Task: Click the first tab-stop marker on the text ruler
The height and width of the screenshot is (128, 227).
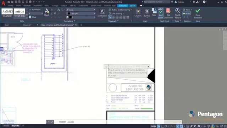Action: (106, 67)
